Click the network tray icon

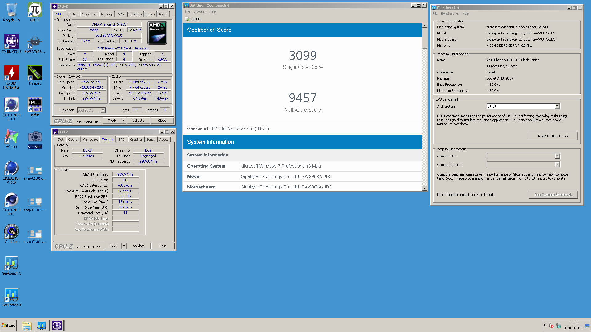point(559,326)
